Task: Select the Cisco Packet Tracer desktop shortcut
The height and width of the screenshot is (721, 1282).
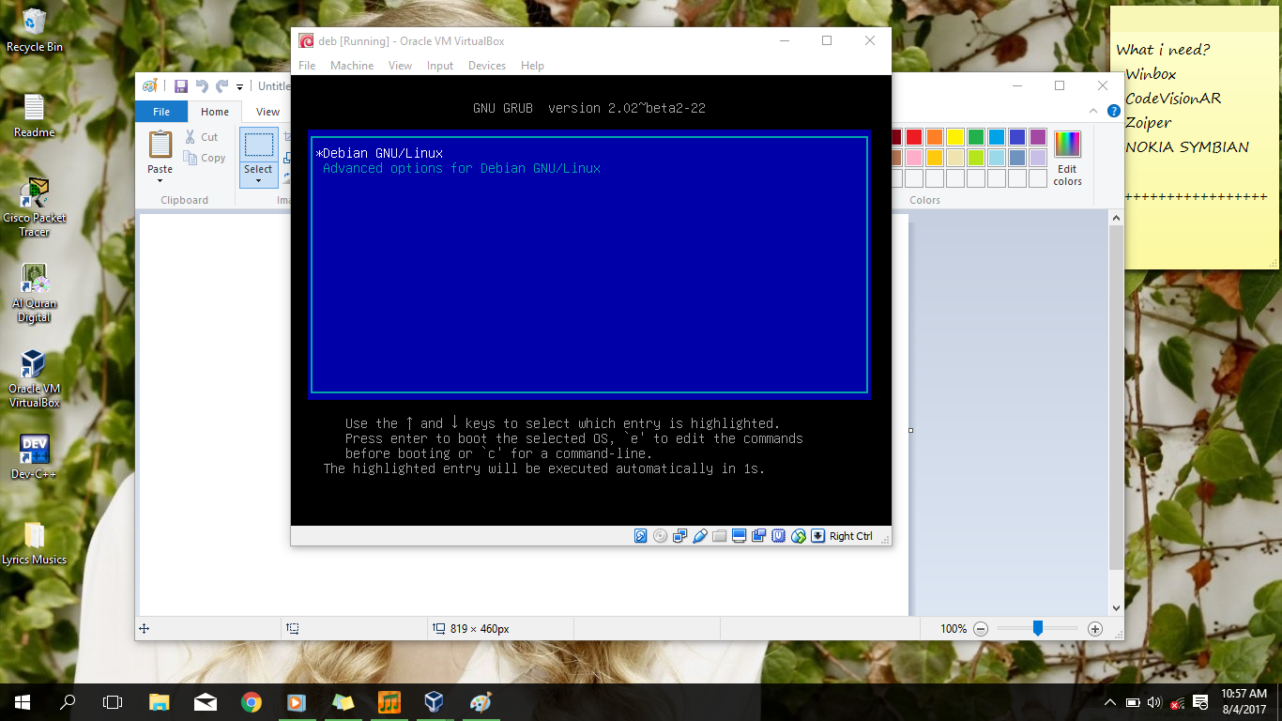Action: (x=34, y=207)
